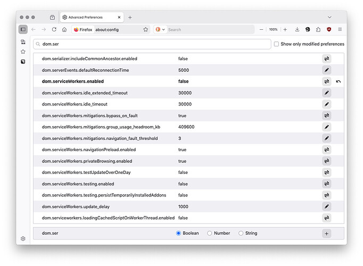Open the sidebar settings gear
The width and height of the screenshot is (363, 266).
pyautogui.click(x=23, y=238)
